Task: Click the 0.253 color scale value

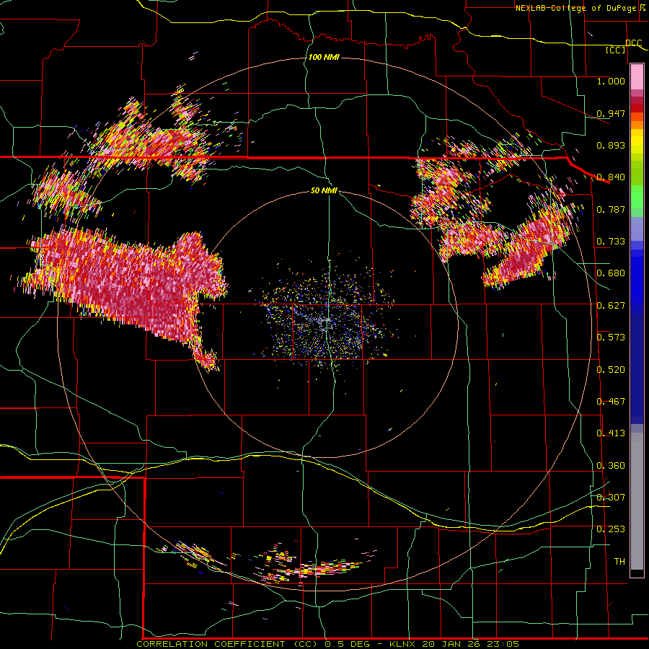Action: (x=611, y=529)
